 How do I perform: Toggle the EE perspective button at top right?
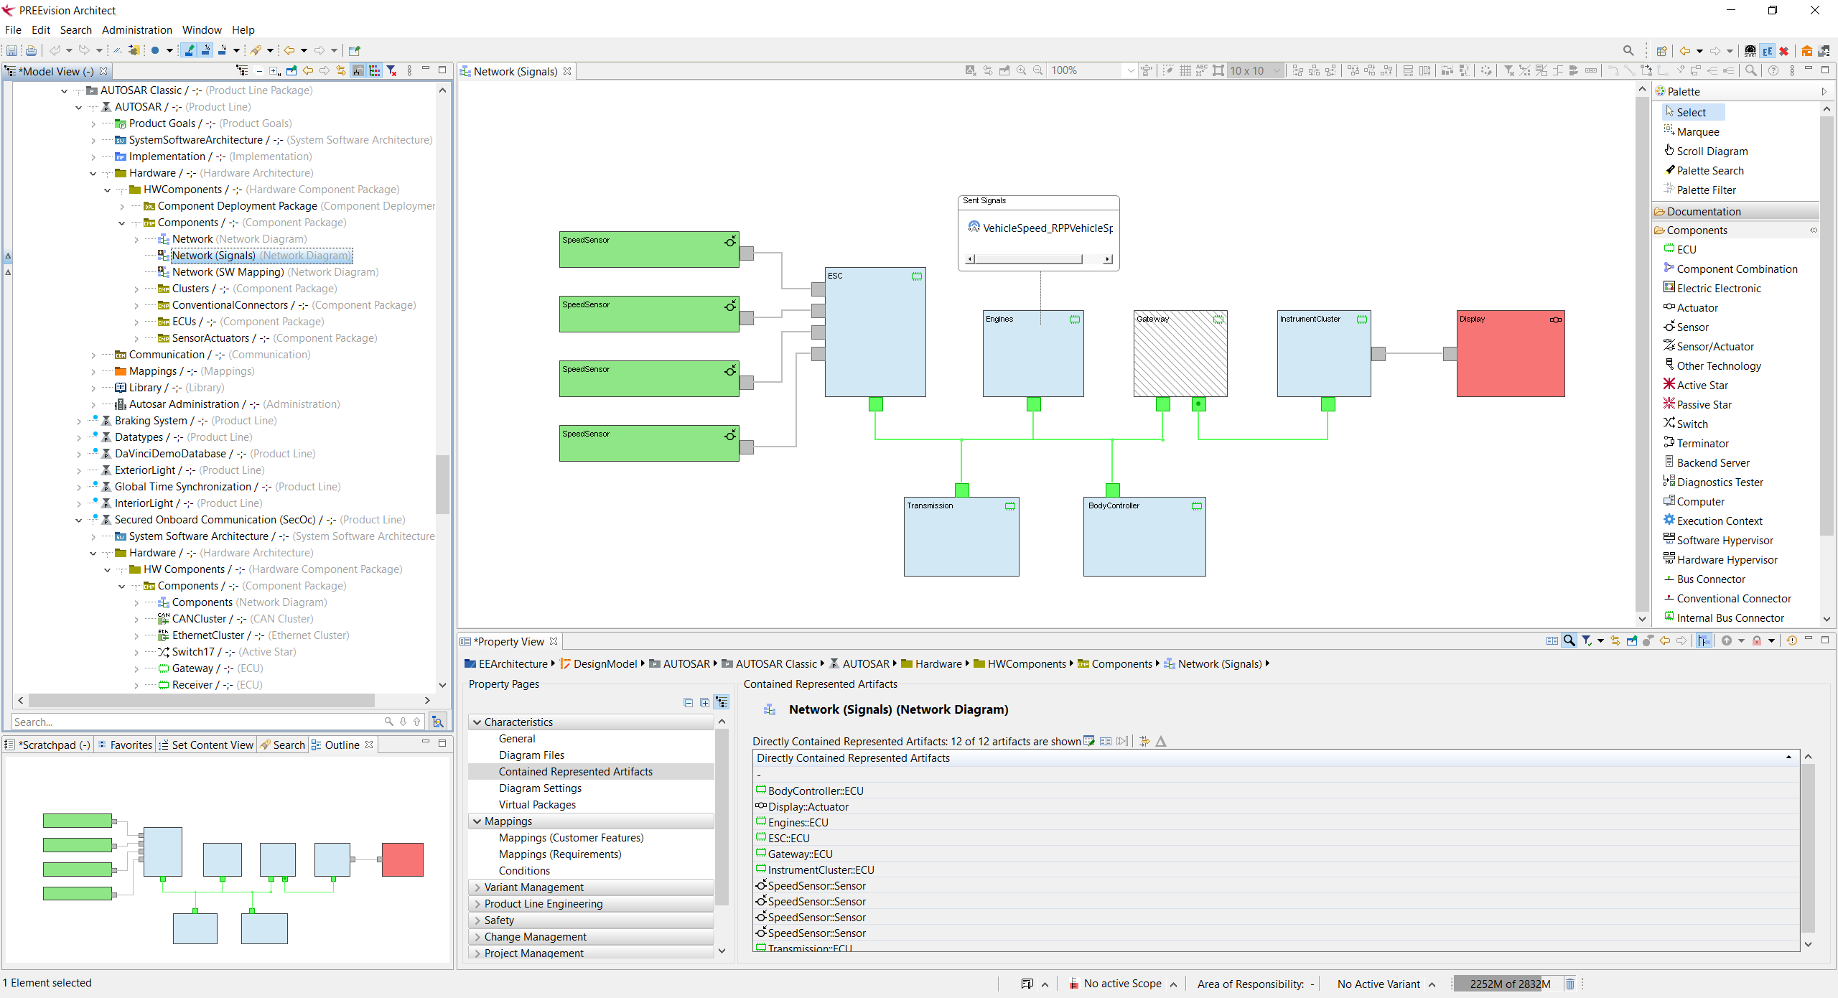pyautogui.click(x=1768, y=50)
